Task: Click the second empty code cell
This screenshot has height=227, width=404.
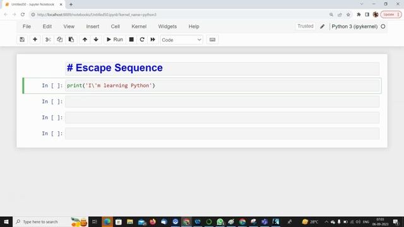Action: tap(222, 102)
